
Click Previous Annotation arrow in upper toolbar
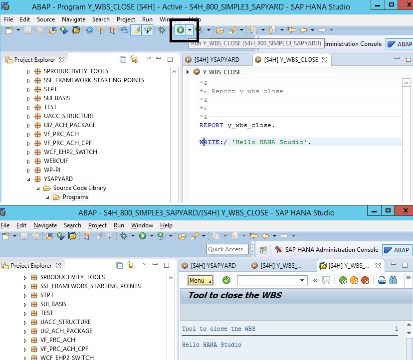click(272, 30)
